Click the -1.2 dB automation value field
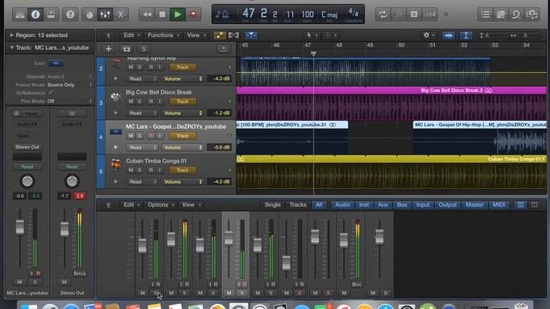The height and width of the screenshot is (309, 550). (x=219, y=113)
